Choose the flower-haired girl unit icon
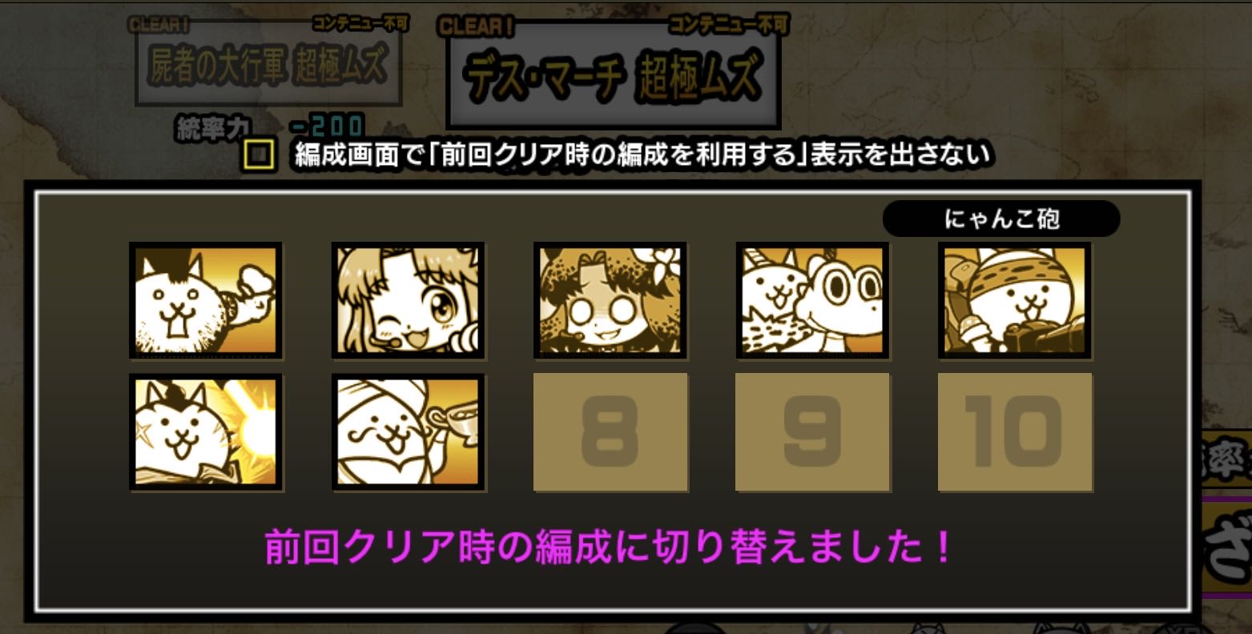Screen dimensions: 1252x634 (x=610, y=300)
